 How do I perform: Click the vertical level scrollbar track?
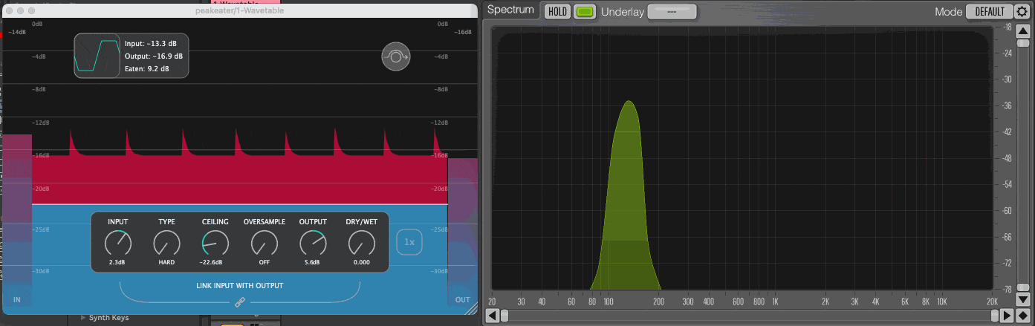point(1024,165)
